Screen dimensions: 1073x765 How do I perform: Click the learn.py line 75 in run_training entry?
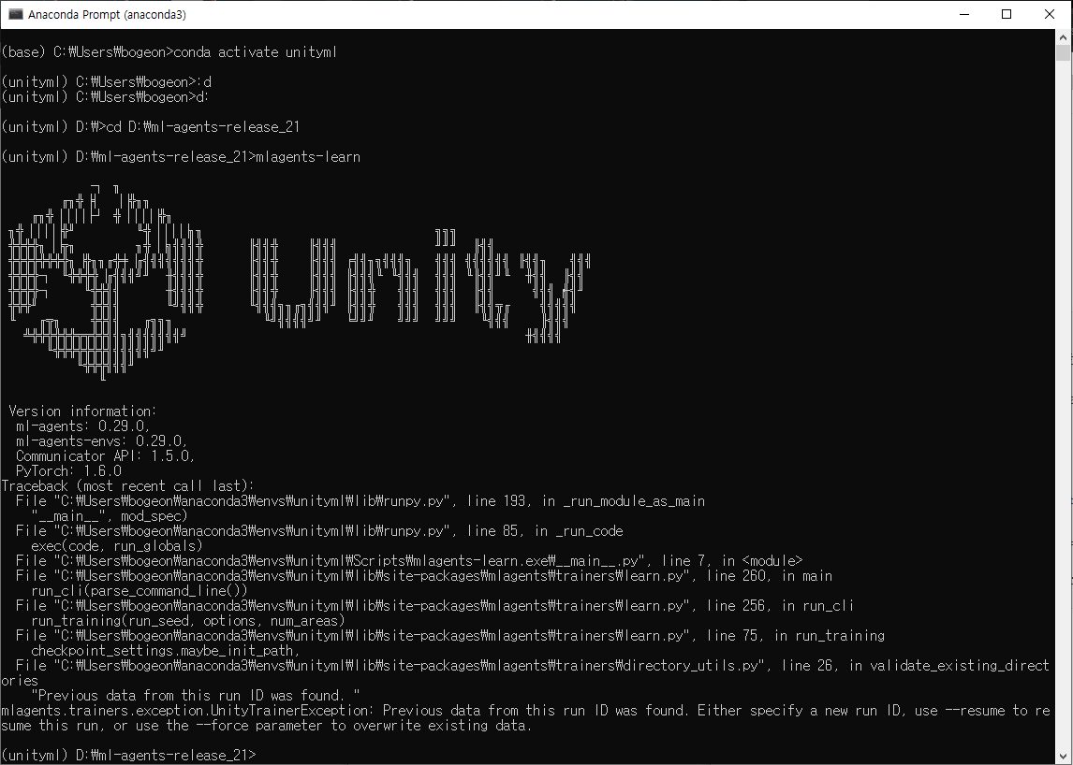tap(450, 636)
